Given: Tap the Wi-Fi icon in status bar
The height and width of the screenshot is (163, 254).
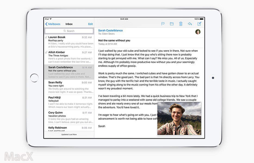Looking at the screenshot, I should [51, 19].
